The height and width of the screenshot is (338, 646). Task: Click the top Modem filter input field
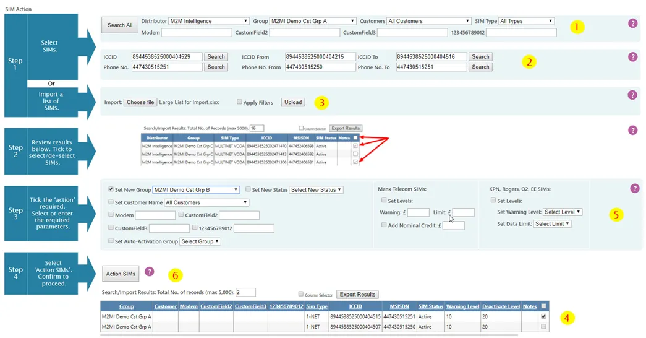(197, 33)
